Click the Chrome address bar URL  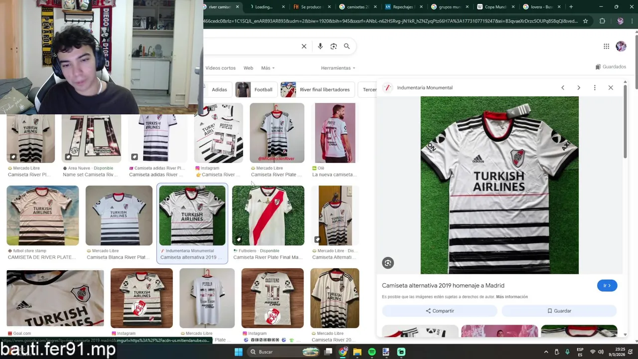(x=390, y=21)
